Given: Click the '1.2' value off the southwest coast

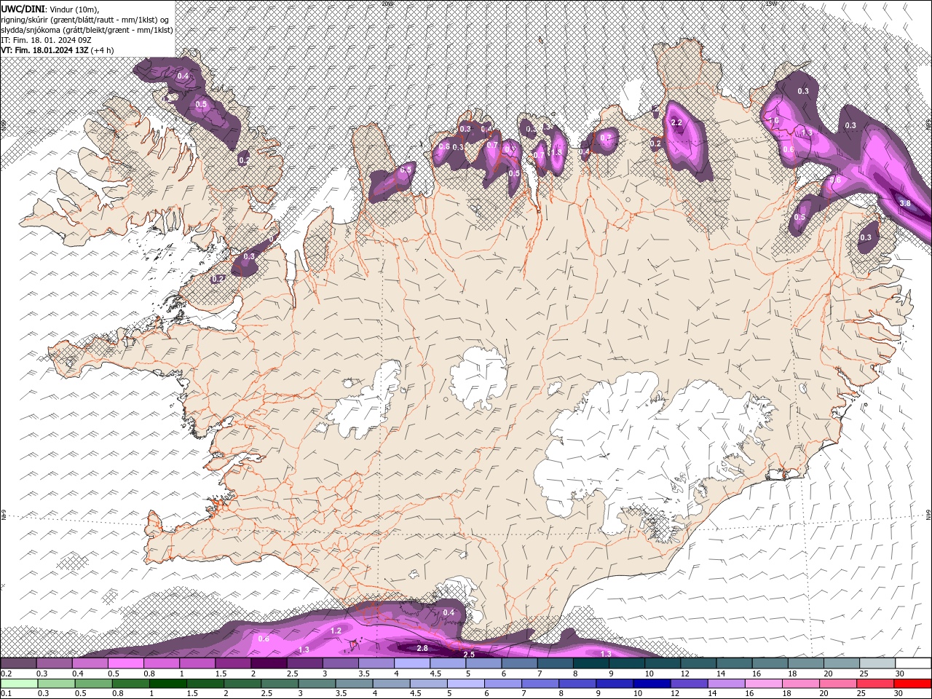Looking at the screenshot, I should [336, 631].
